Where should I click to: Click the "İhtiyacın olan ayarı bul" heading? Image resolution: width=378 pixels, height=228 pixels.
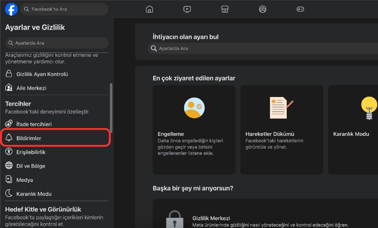tap(186, 37)
